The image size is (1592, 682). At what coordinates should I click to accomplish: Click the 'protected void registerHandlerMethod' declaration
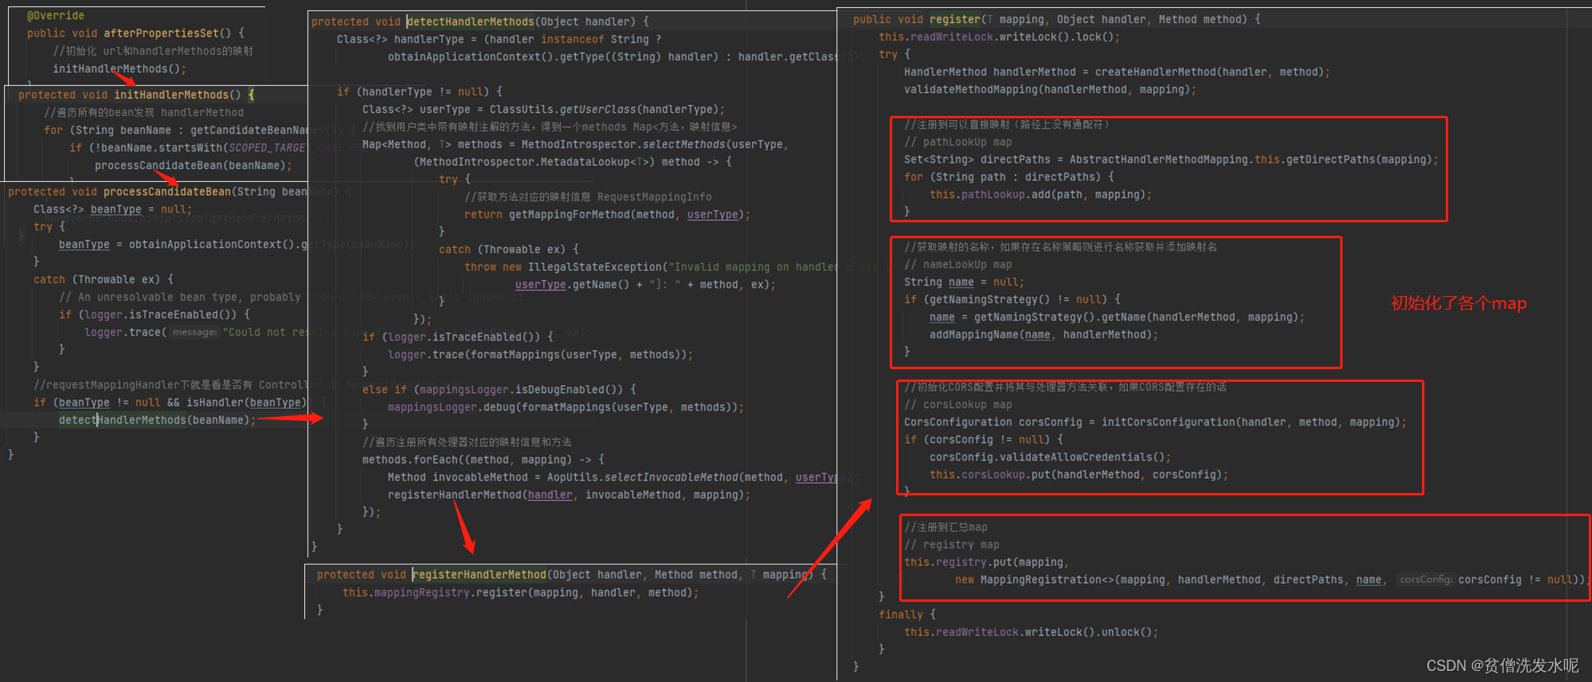[571, 575]
